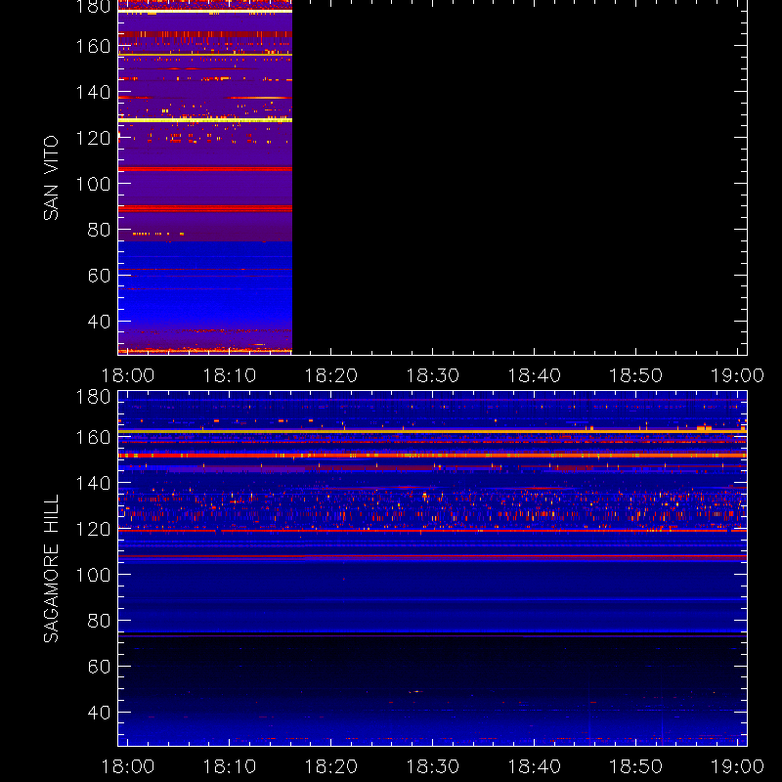Pick the 120 tick label on Sagamore Hill plot
Screen dimensions: 782x782
[x=93, y=529]
